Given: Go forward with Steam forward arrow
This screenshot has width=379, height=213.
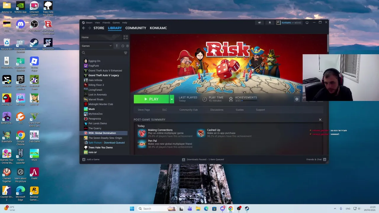Looking at the screenshot, I should click(89, 28).
